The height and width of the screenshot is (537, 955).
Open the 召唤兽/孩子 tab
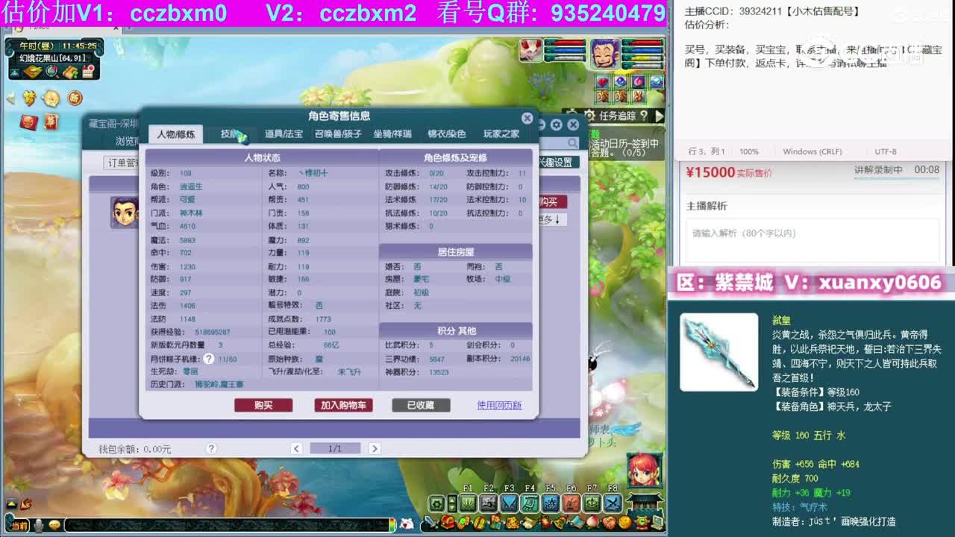click(338, 134)
